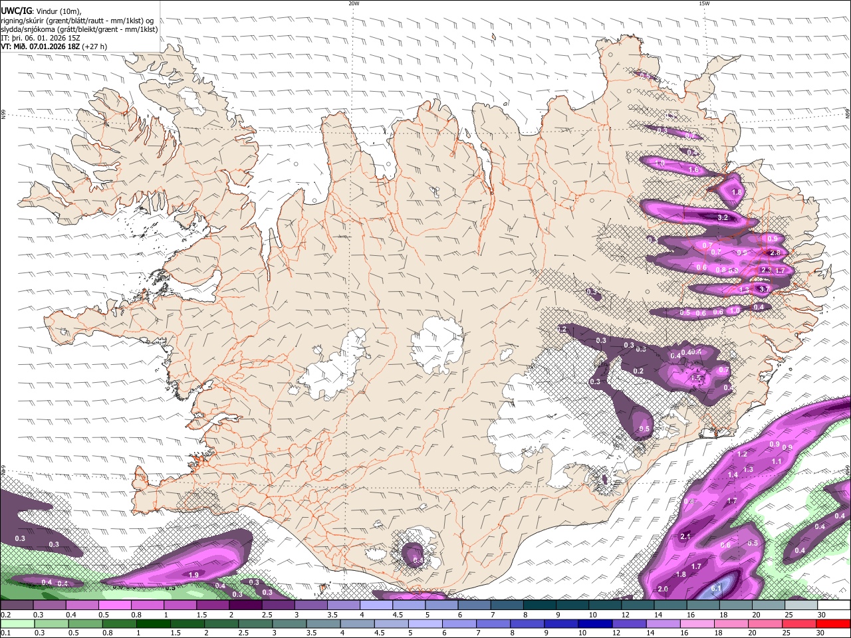Click the '6.1' precipitation value offshore southeast

pos(716,589)
